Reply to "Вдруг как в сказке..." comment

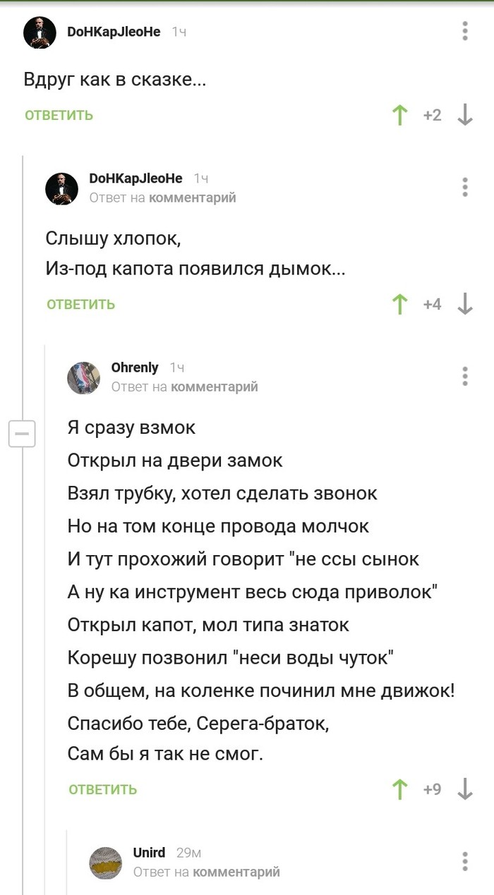click(59, 116)
